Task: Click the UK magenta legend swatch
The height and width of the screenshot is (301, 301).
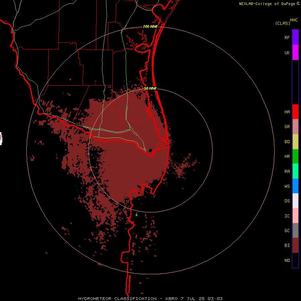Action: [295, 53]
